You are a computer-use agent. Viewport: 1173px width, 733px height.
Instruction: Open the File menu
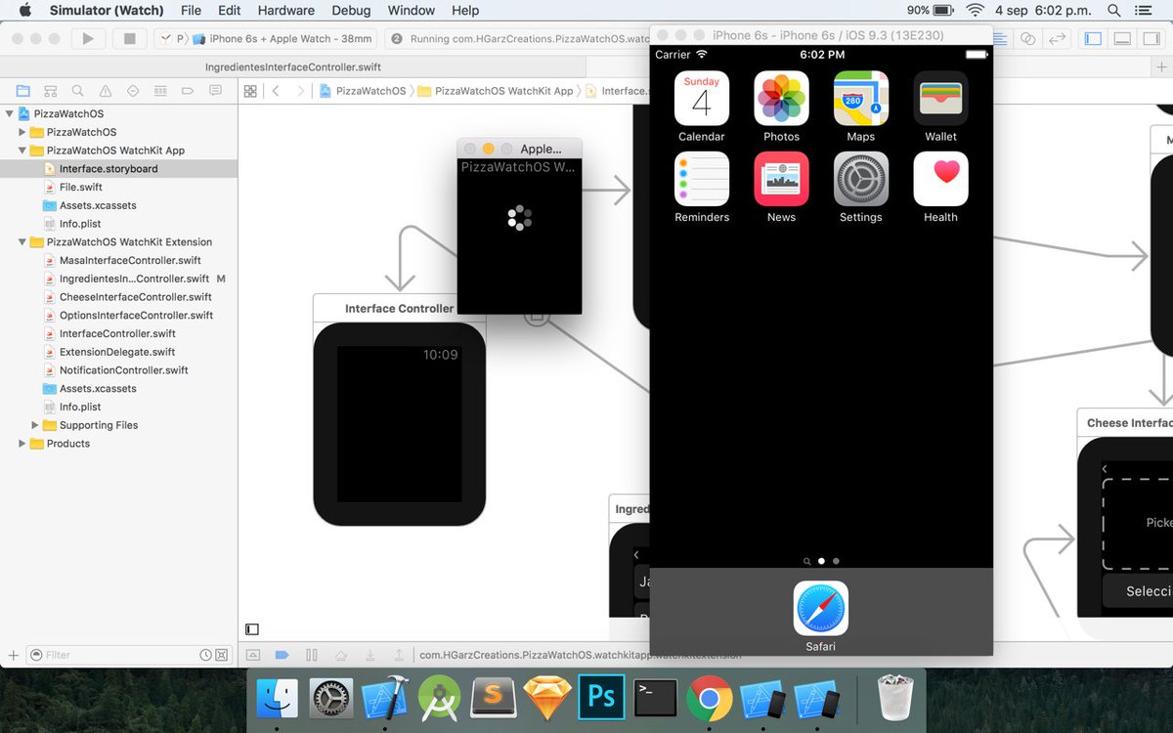(191, 10)
